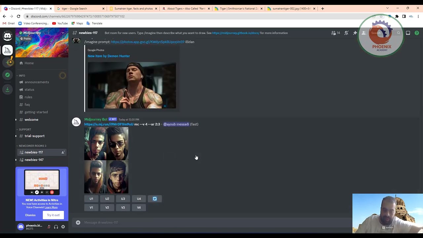Open the Inbox icon in Discord header

pyautogui.click(x=408, y=33)
